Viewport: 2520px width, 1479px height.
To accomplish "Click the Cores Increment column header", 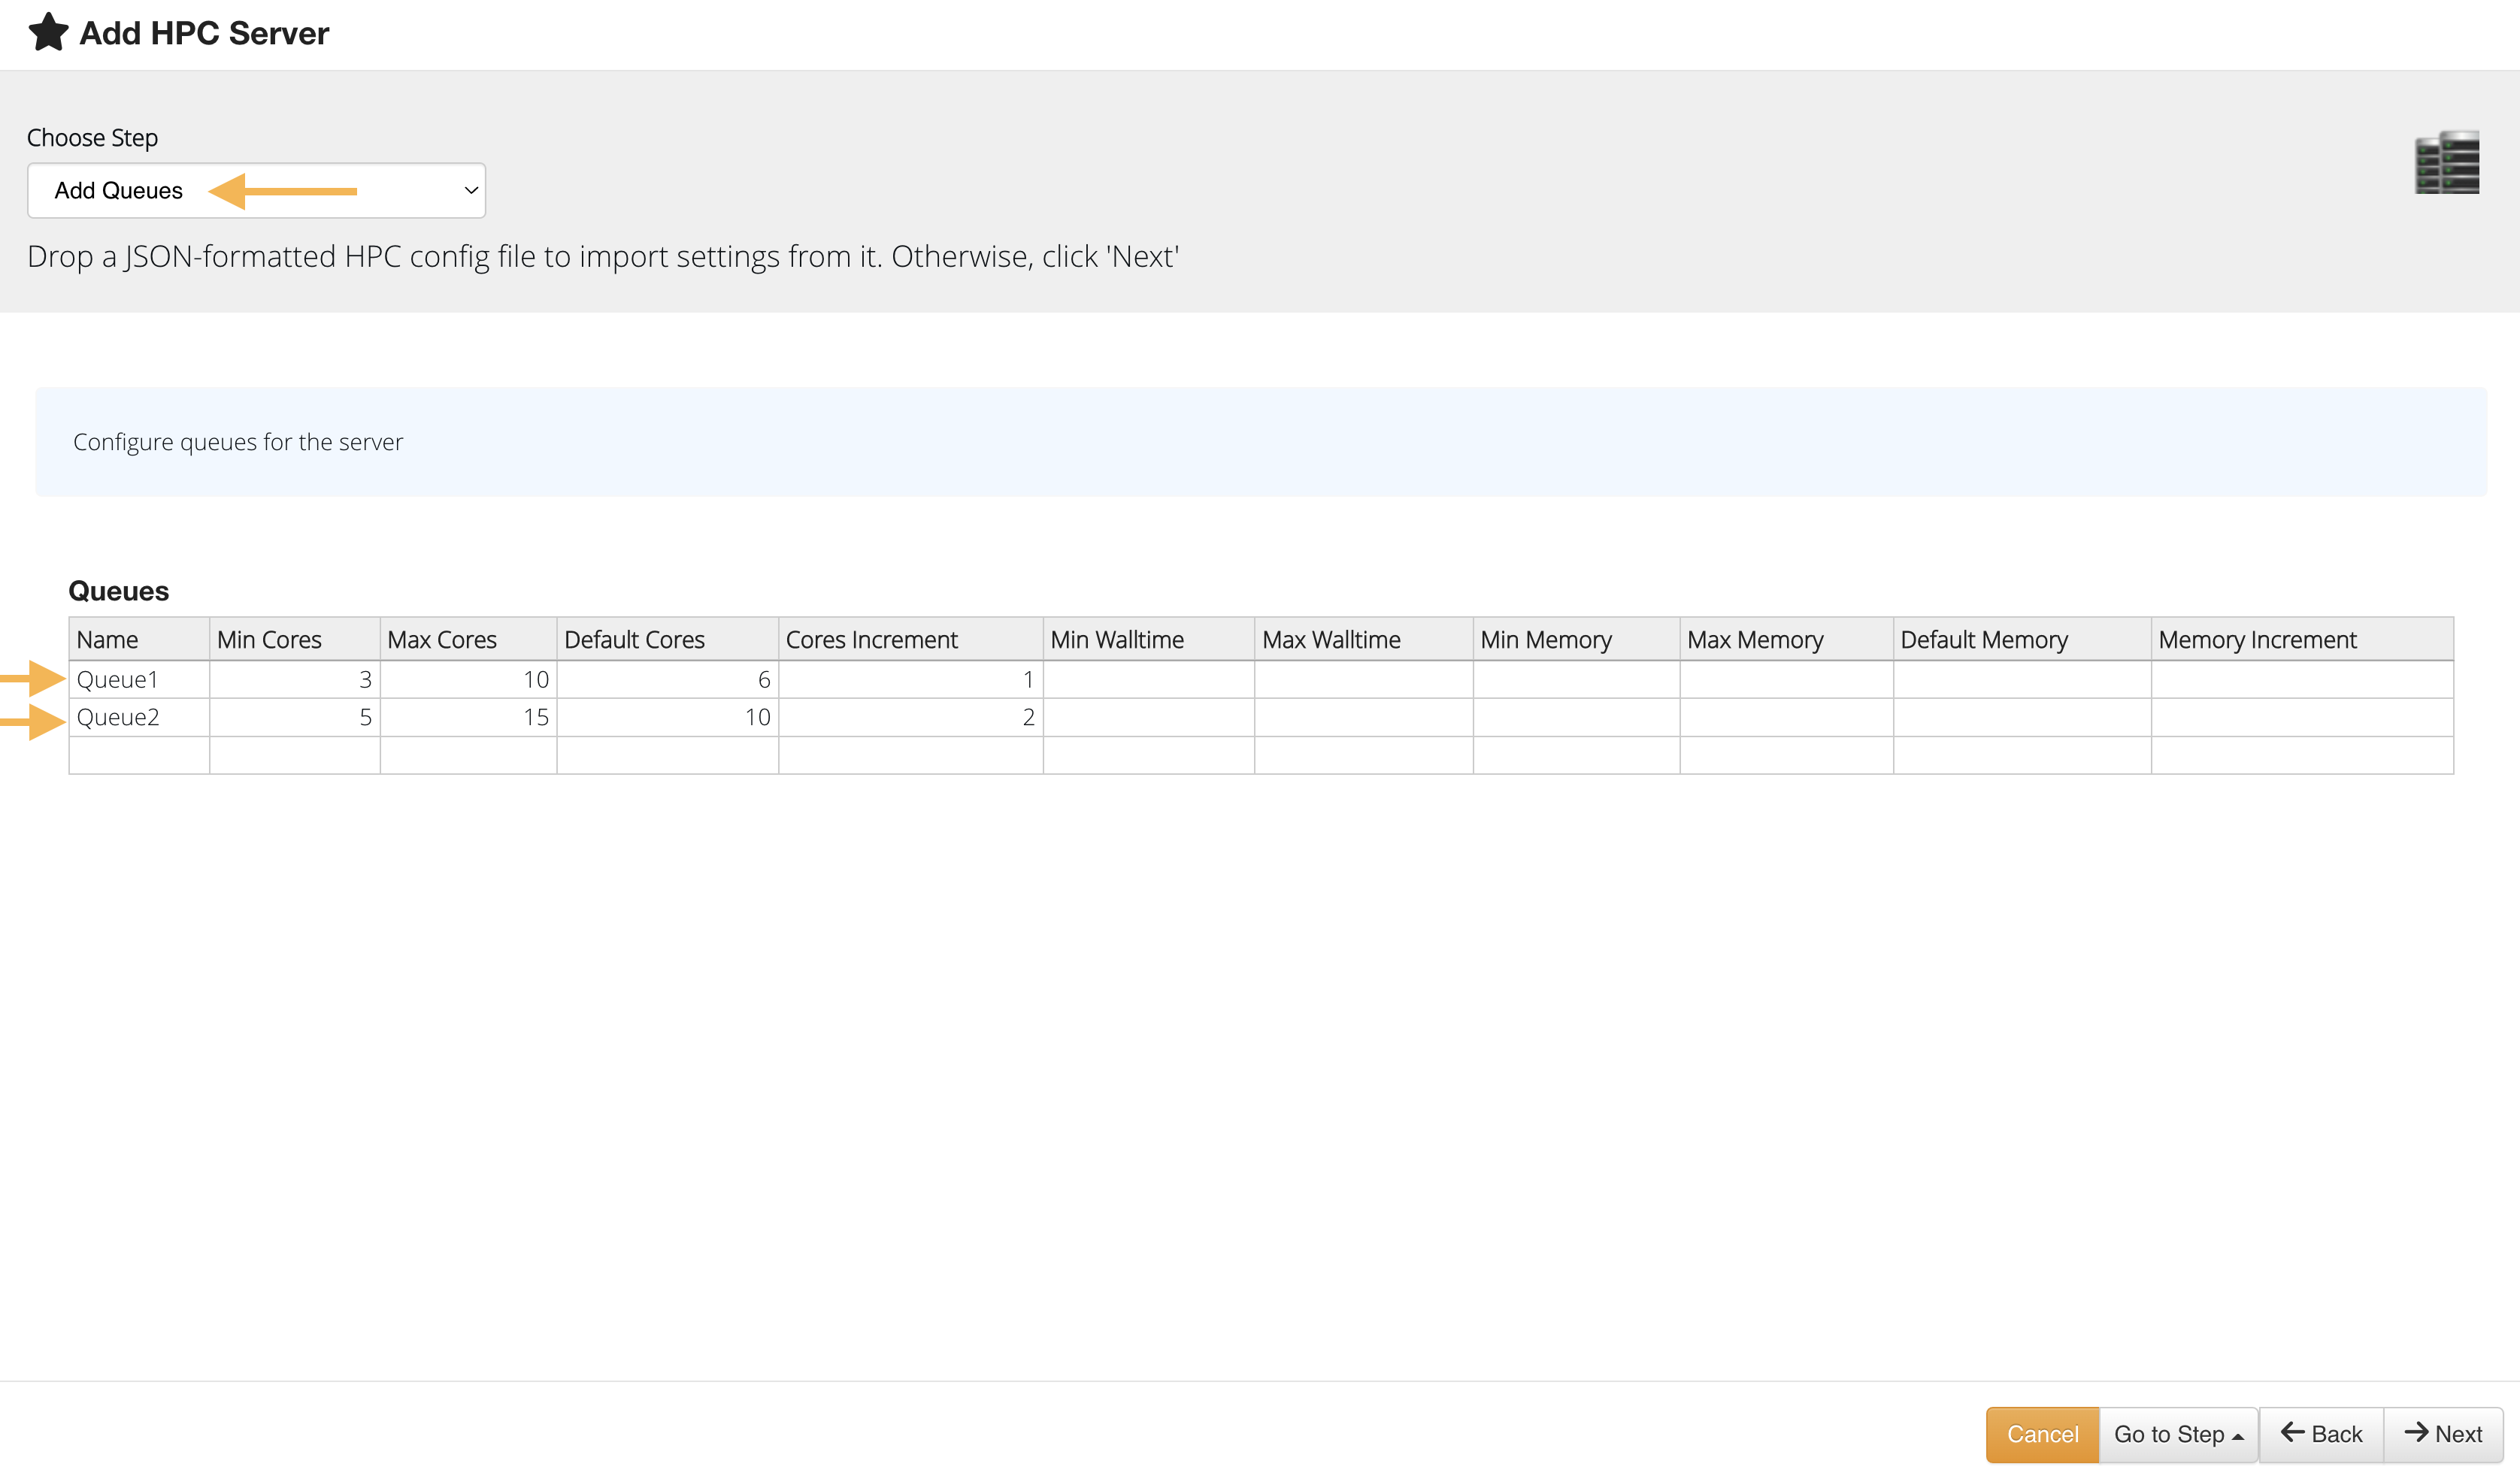I will click(911, 640).
